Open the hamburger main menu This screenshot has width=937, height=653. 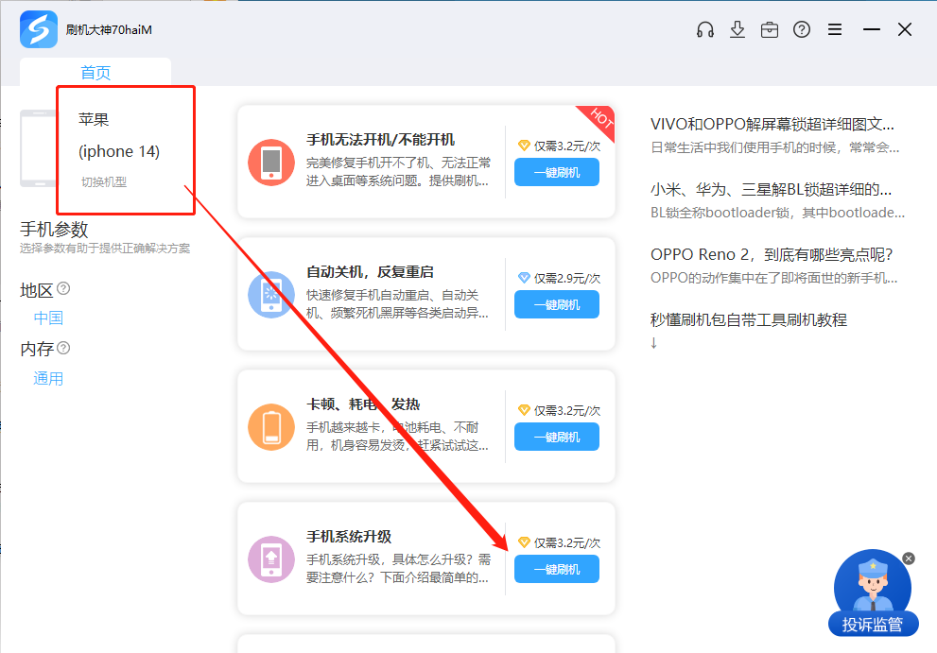(835, 29)
